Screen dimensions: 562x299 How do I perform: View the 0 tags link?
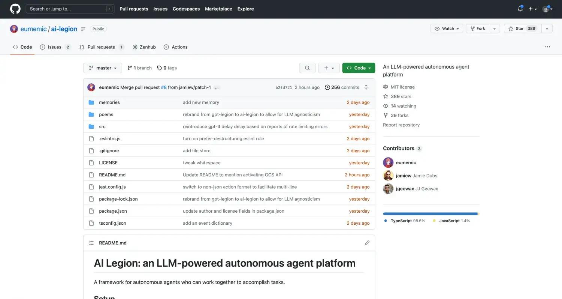click(x=167, y=68)
